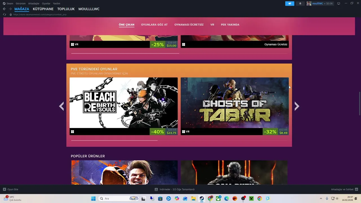The width and height of the screenshot is (361, 203).
Task: Open the Call of Duty popular product
Action: click(x=234, y=173)
